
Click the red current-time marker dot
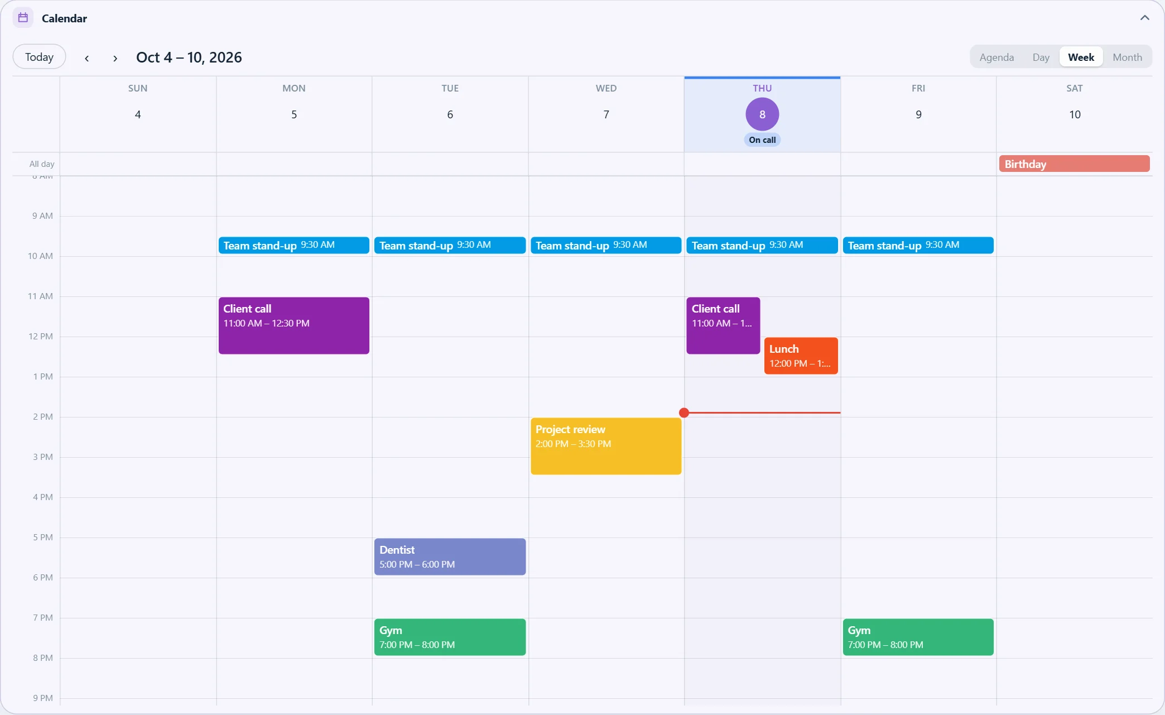tap(684, 413)
